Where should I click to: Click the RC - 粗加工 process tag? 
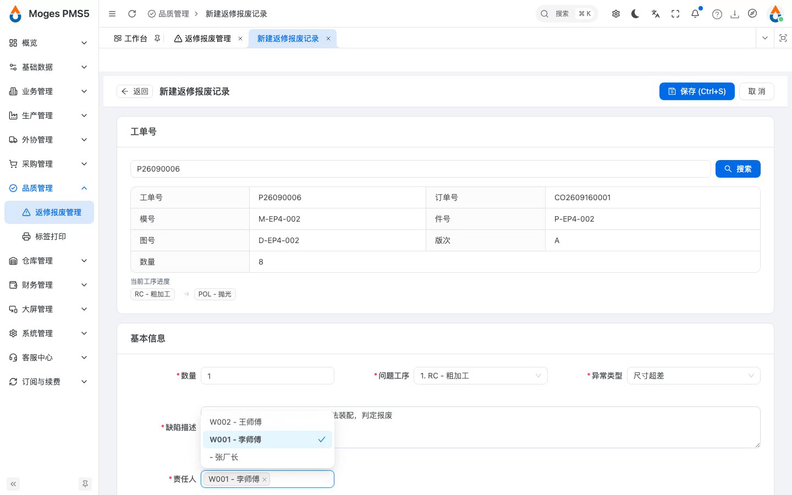pos(152,294)
